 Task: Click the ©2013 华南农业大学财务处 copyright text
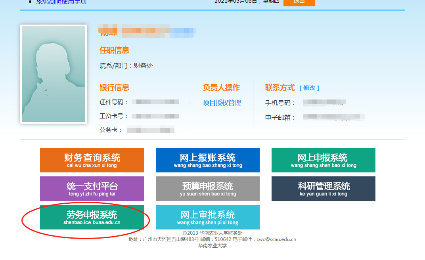coord(212,233)
